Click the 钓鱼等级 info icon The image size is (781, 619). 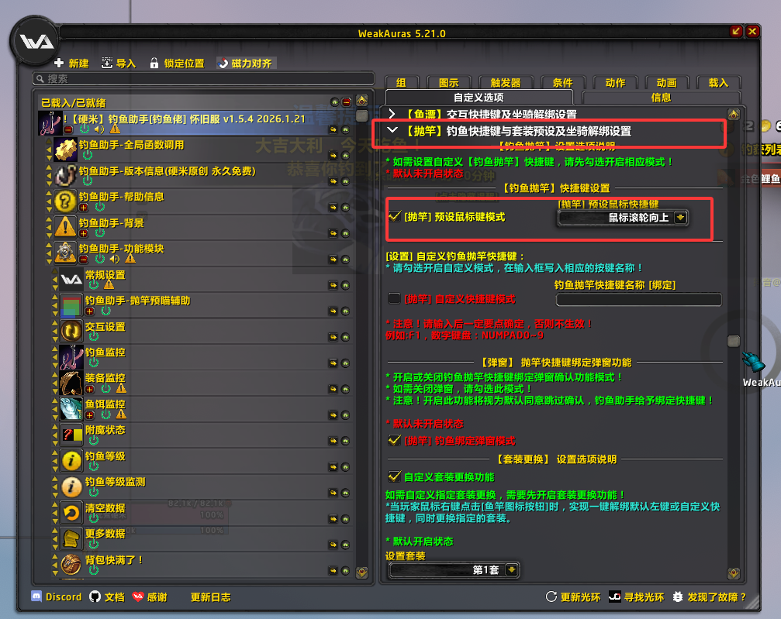[71, 461]
